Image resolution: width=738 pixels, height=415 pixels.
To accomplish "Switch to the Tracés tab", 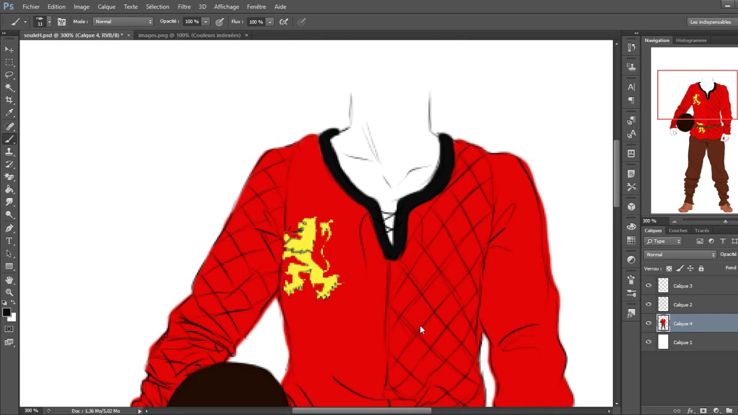I will 702,231.
